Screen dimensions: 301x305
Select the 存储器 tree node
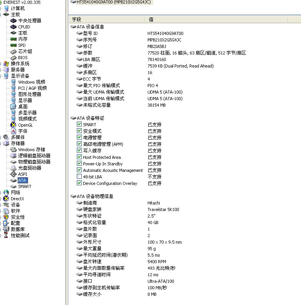point(18,143)
